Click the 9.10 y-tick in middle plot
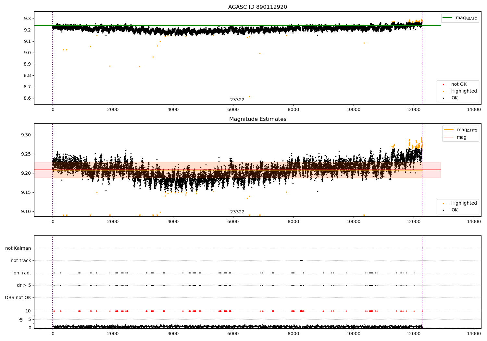This screenshot has height=341, width=487. coord(26,212)
